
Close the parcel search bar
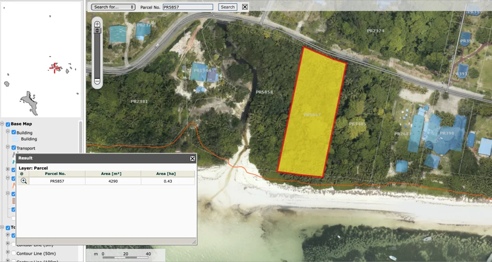[x=245, y=7]
